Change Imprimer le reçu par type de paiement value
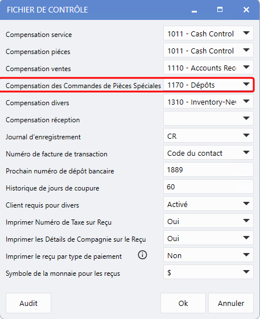Screen dimensions: 260x319 (x=208, y=255)
